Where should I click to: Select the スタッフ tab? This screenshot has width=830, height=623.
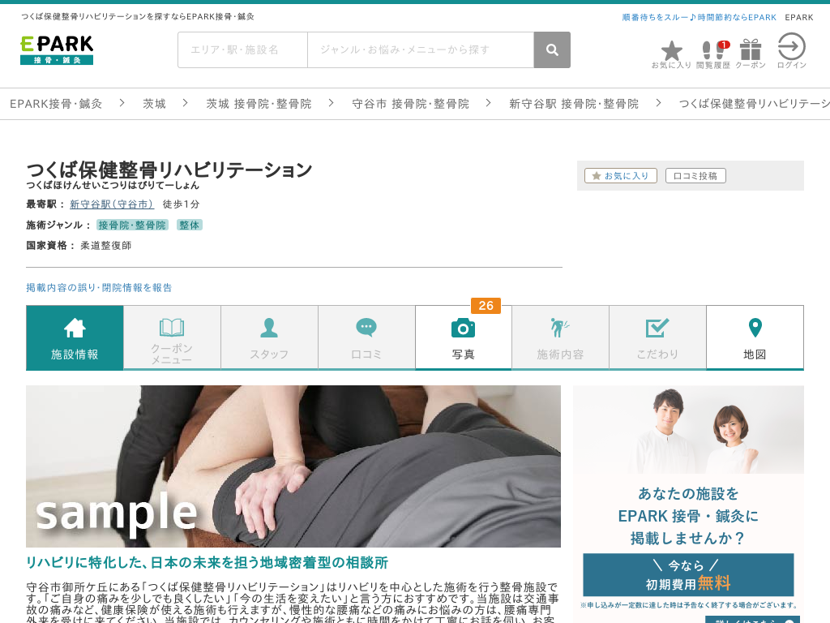(x=269, y=337)
